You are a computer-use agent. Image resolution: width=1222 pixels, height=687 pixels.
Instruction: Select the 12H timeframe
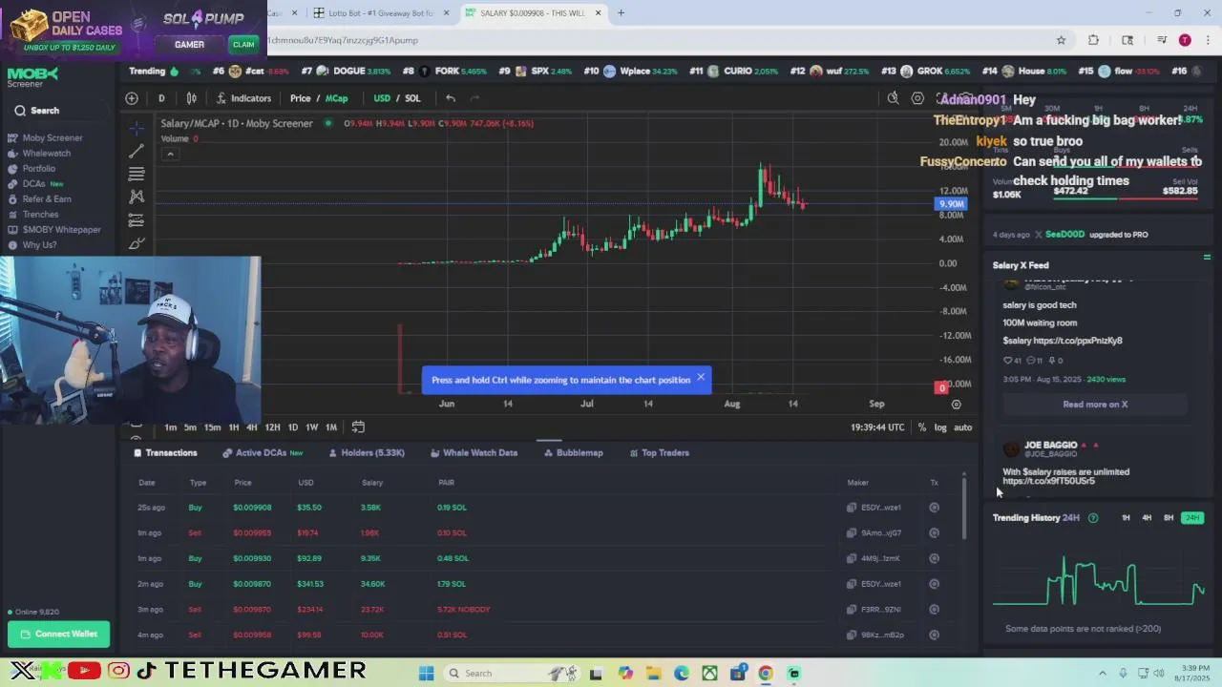click(272, 427)
